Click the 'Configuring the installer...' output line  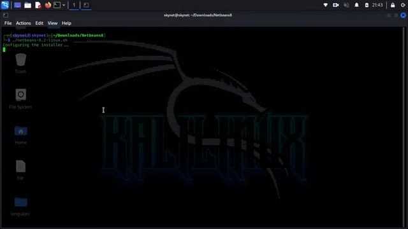click(36, 45)
